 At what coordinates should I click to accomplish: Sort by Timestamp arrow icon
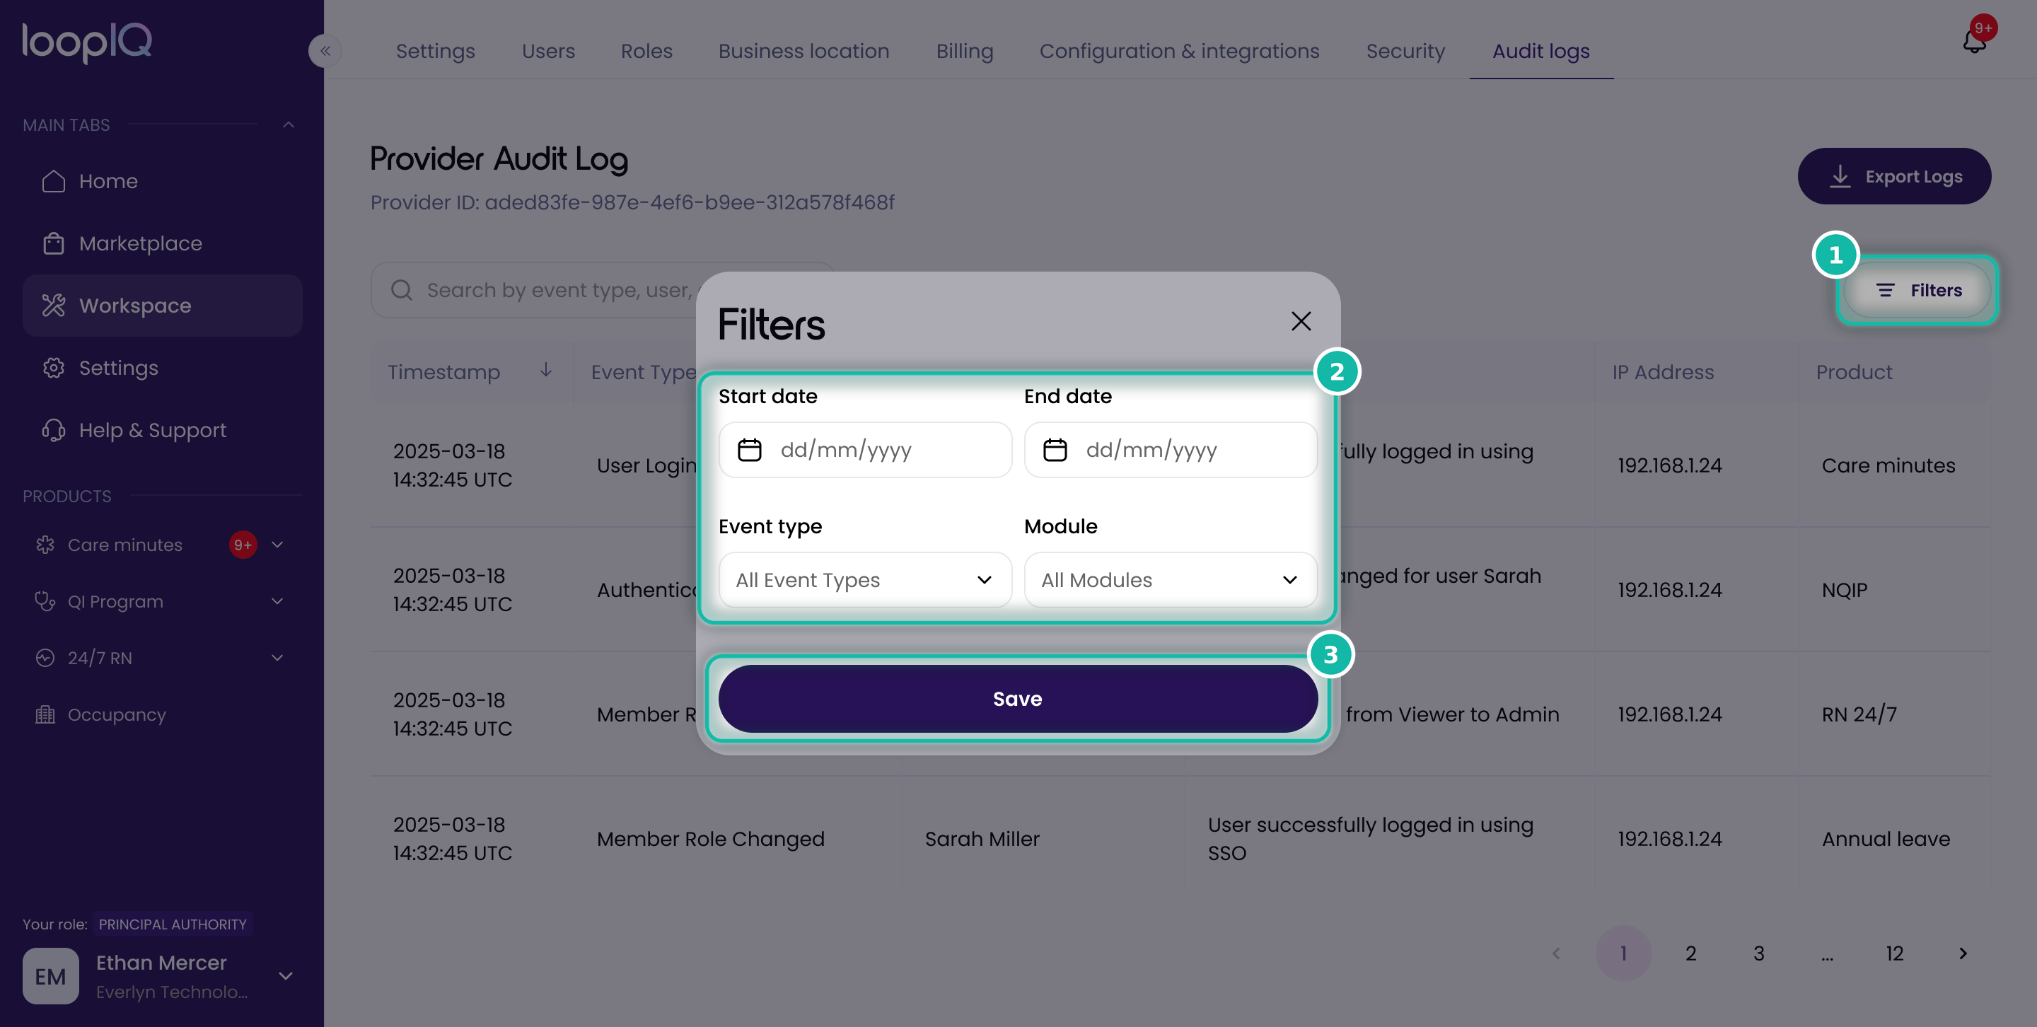tap(545, 370)
